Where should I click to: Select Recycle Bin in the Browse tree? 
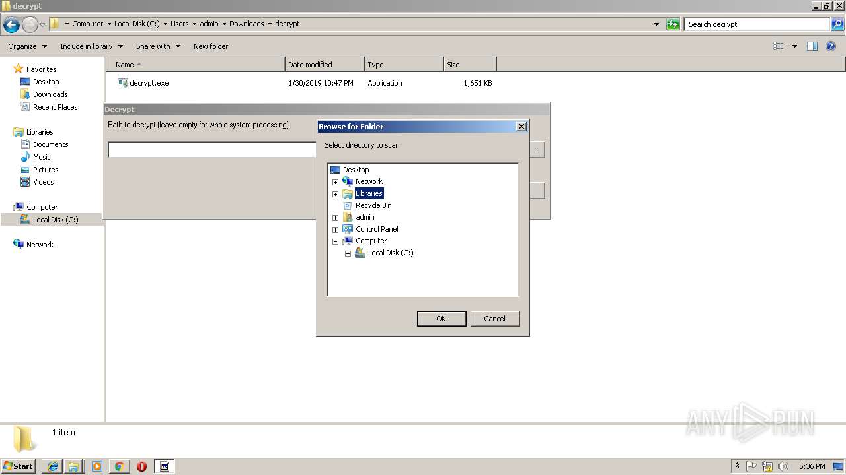373,205
